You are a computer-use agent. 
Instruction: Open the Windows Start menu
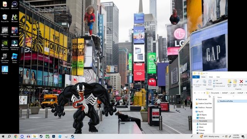3,136
